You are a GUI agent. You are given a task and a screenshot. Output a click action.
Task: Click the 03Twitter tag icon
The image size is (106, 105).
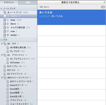(8, 63)
